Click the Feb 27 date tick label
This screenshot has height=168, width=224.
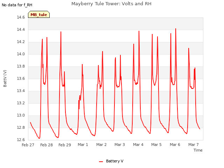tap(28, 145)
